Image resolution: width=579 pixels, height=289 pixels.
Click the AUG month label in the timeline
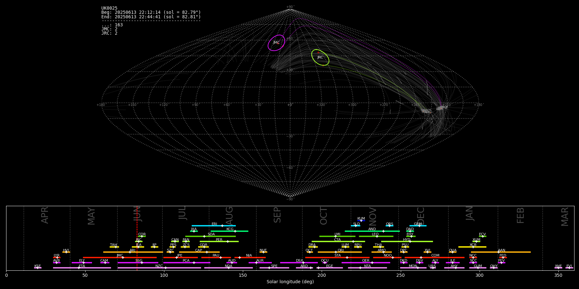pos(229,216)
